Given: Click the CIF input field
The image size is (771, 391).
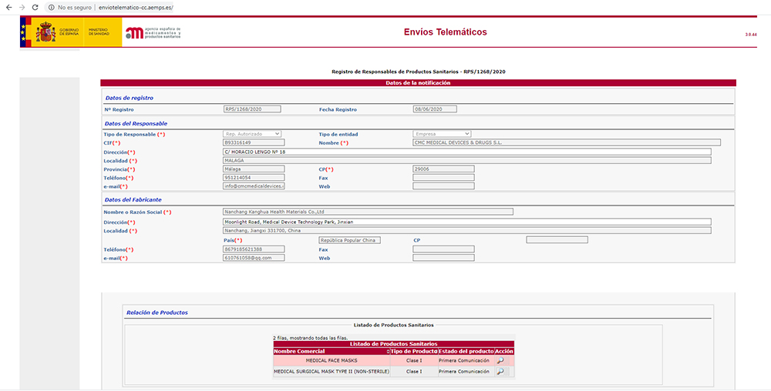Looking at the screenshot, I should pos(254,142).
